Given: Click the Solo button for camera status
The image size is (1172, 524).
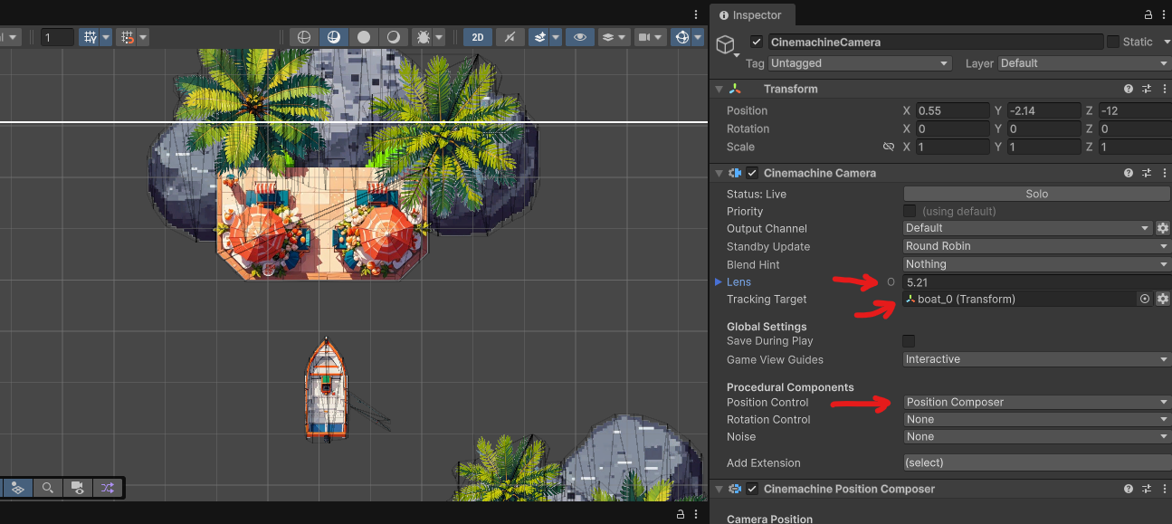Looking at the screenshot, I should point(1035,193).
